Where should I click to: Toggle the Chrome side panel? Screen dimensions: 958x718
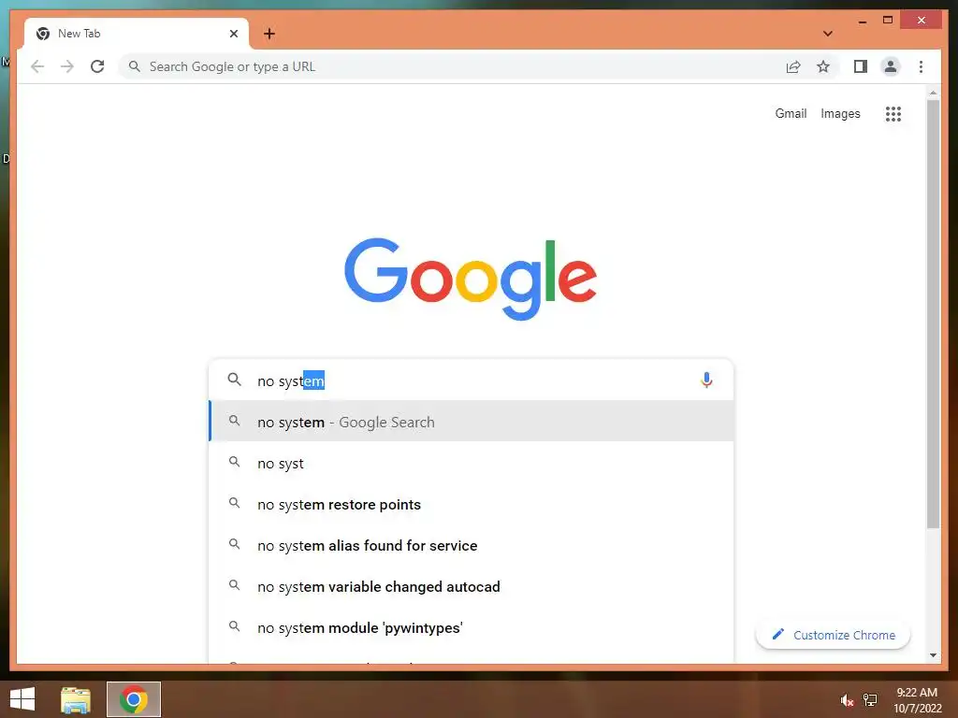tap(861, 66)
